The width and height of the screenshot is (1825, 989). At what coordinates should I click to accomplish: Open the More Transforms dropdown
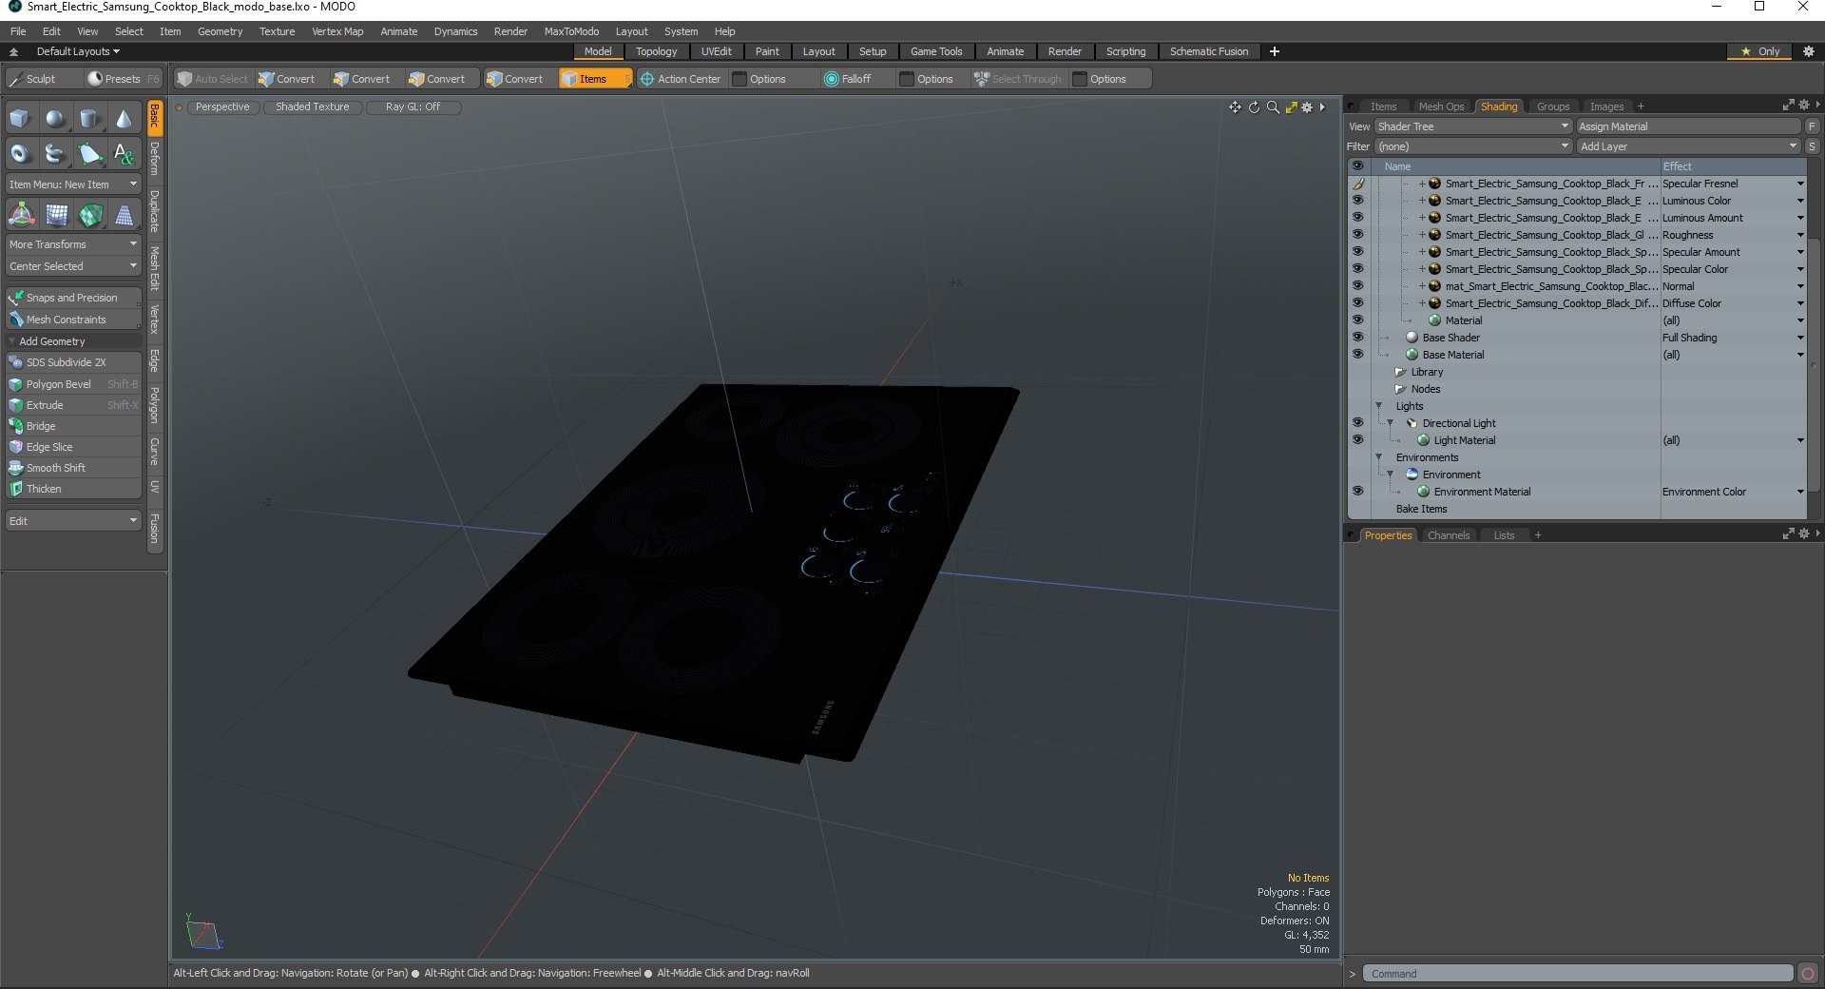click(73, 244)
